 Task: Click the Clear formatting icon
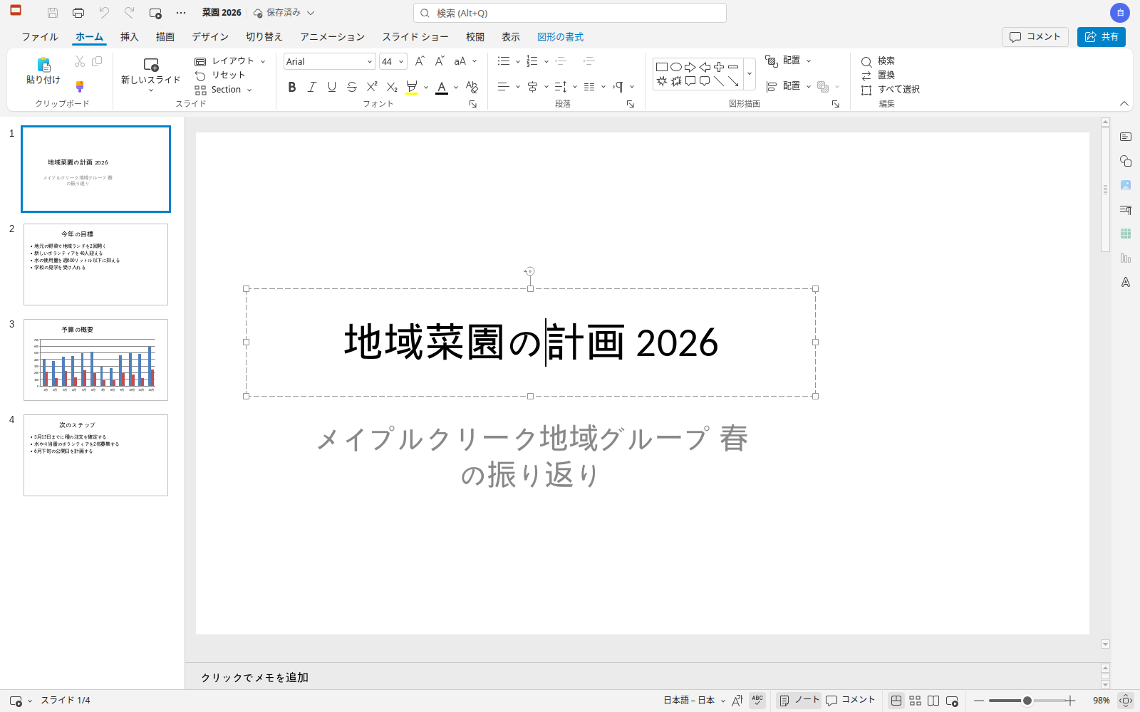[472, 87]
